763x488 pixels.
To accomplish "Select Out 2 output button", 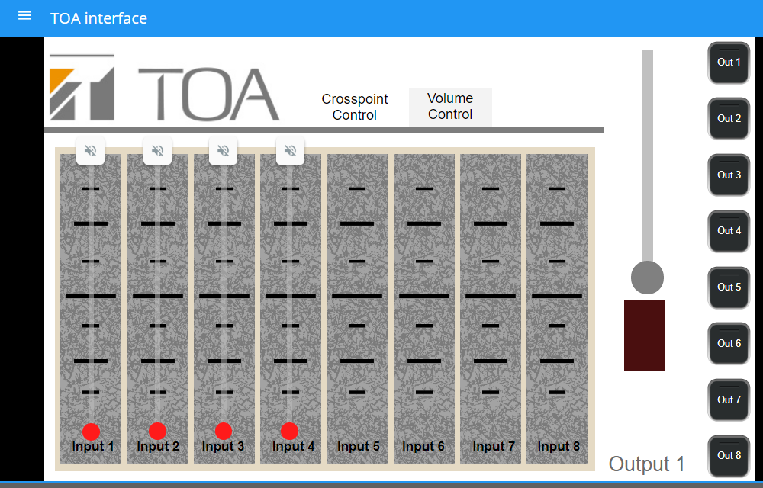I will click(x=729, y=119).
